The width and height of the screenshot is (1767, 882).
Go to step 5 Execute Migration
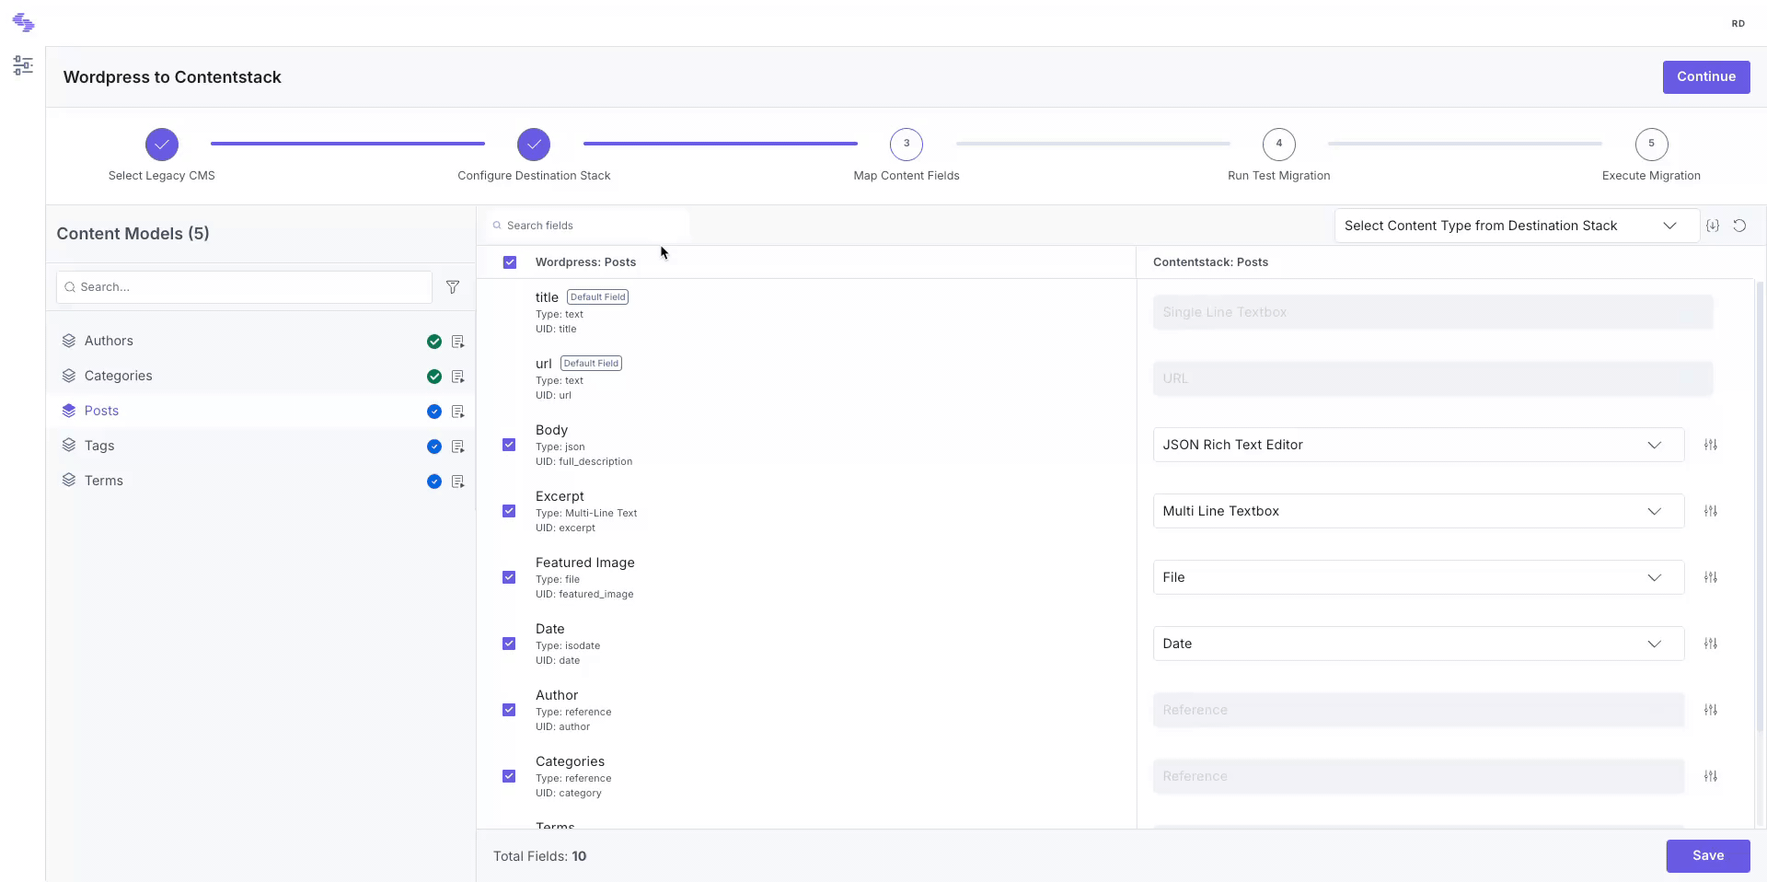[x=1651, y=145]
